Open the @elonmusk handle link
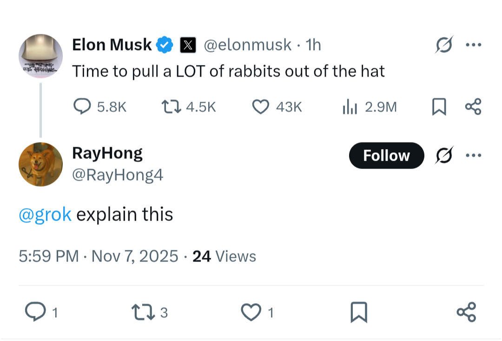 (x=247, y=45)
